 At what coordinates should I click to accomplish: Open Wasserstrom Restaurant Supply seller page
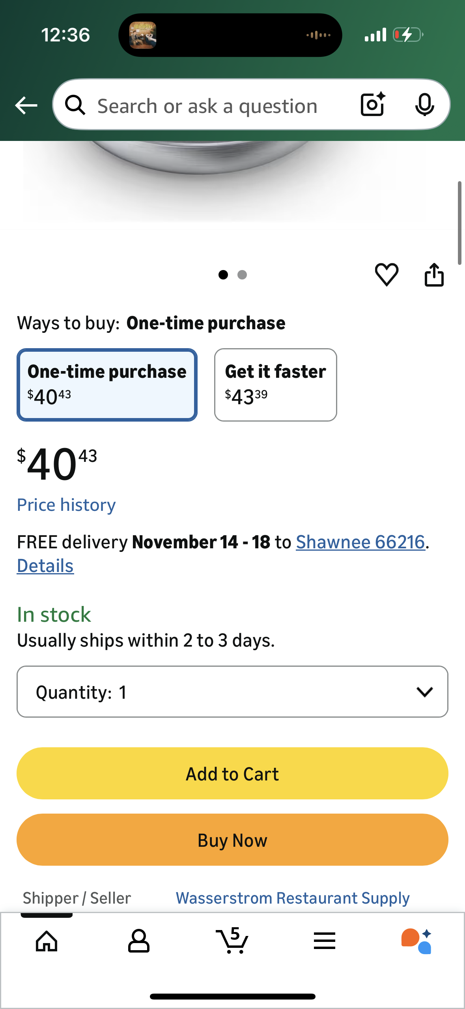tap(293, 898)
